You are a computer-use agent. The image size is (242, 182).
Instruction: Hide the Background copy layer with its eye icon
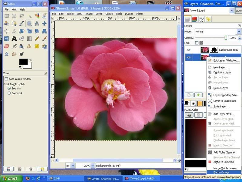pyautogui.click(x=189, y=50)
